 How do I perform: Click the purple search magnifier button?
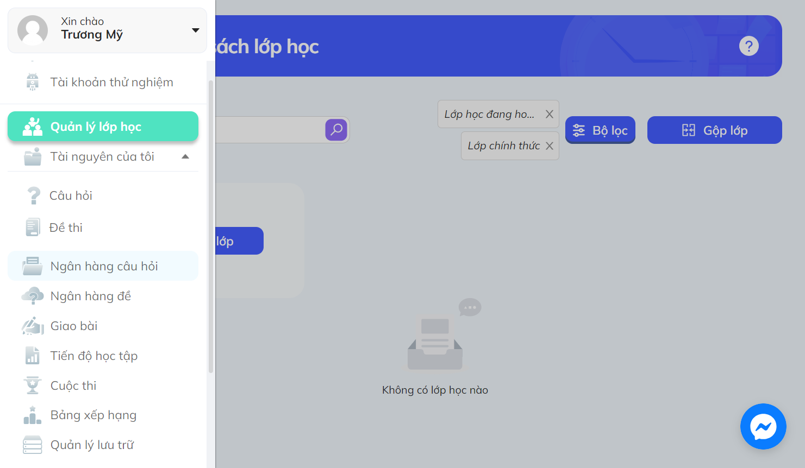click(x=336, y=130)
